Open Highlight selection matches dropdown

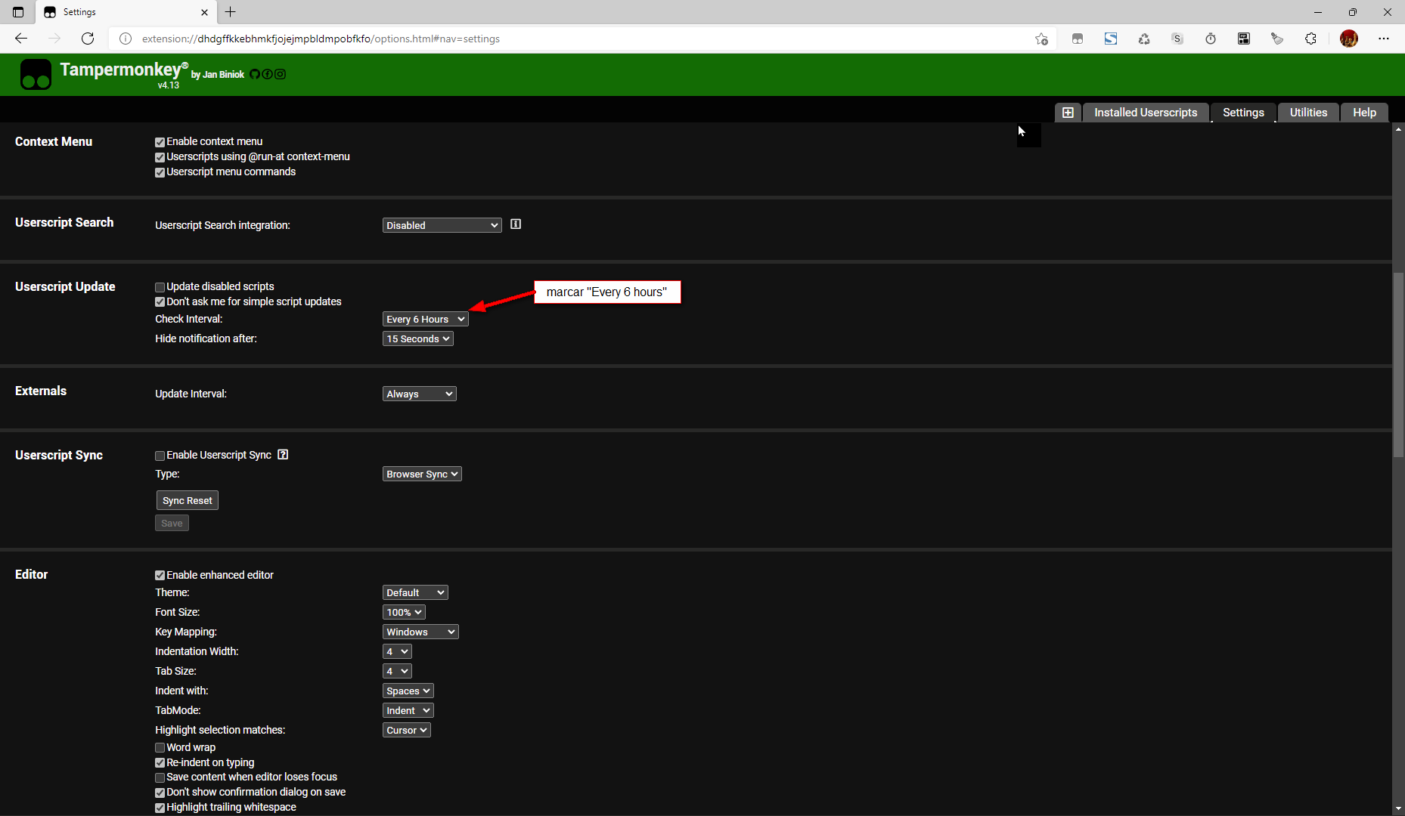coord(407,730)
